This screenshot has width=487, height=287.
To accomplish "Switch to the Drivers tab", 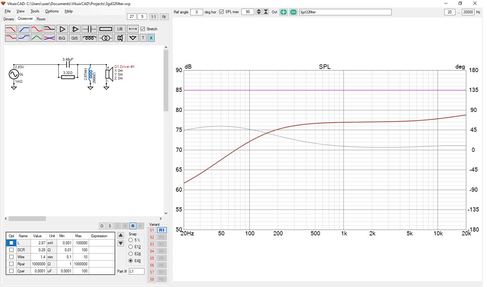I will pyautogui.click(x=9, y=19).
